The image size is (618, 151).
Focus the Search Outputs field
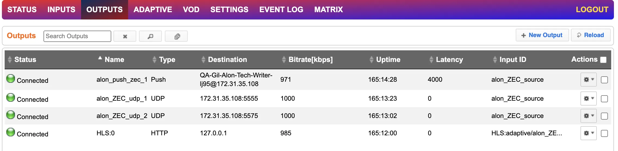click(x=77, y=36)
